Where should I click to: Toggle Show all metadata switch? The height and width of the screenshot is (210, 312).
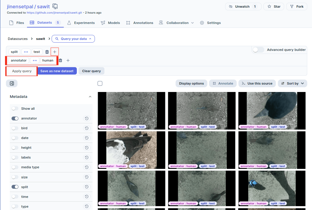tap(15, 109)
